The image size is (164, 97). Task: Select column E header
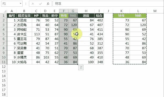(54, 11)
